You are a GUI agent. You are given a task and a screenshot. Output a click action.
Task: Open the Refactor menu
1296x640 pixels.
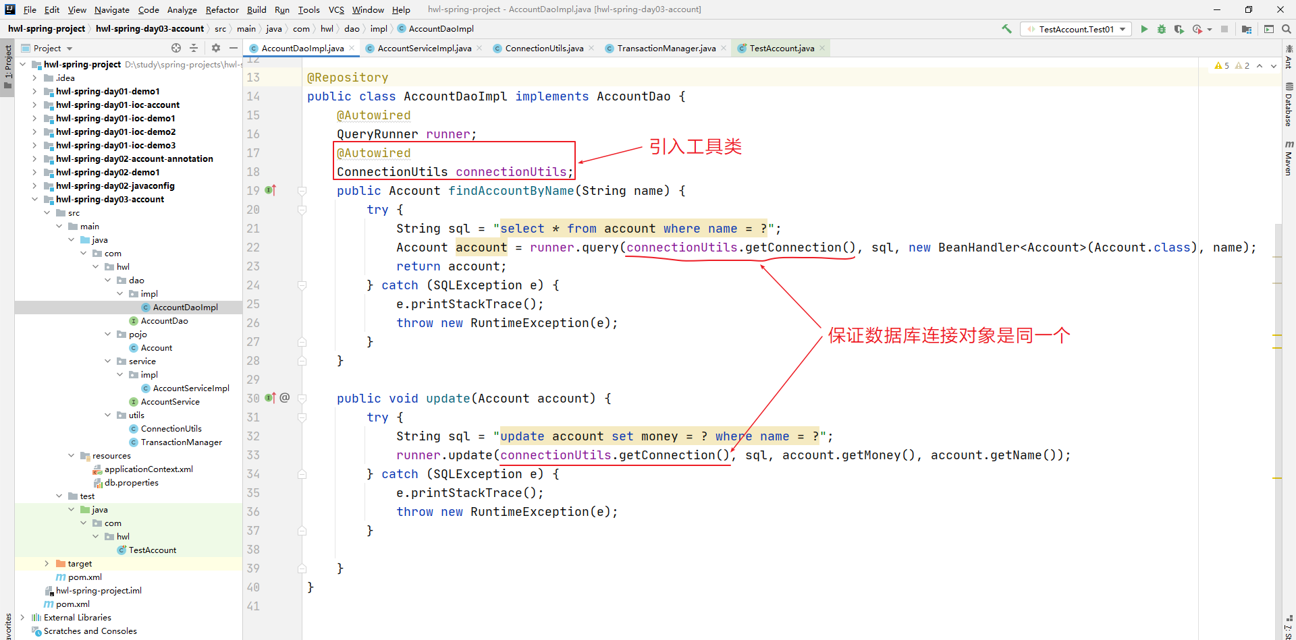point(222,9)
